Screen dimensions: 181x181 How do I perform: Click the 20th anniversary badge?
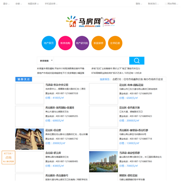[x=110, y=22]
